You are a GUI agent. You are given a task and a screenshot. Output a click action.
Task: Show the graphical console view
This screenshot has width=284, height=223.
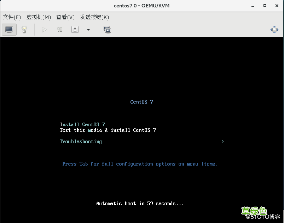(x=9, y=30)
